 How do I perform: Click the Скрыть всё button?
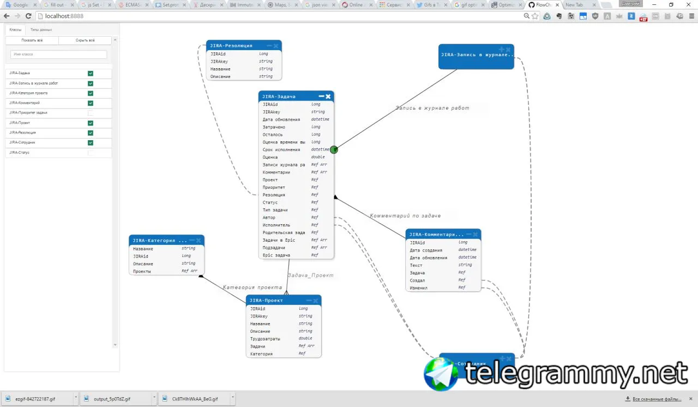point(85,40)
